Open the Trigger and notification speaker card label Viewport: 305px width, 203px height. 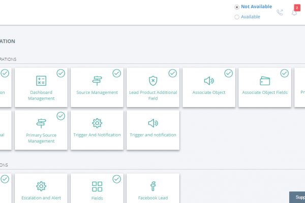click(x=153, y=135)
